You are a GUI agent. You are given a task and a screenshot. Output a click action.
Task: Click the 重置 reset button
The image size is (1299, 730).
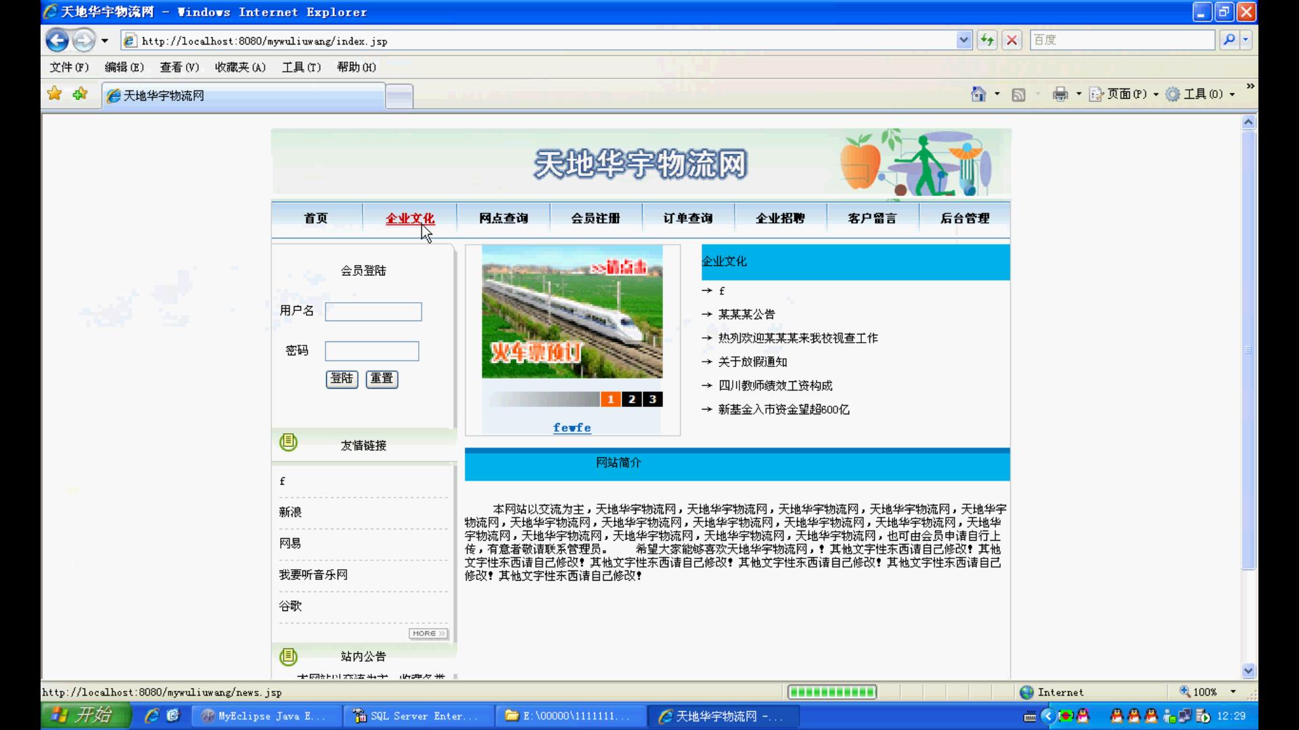coord(382,379)
